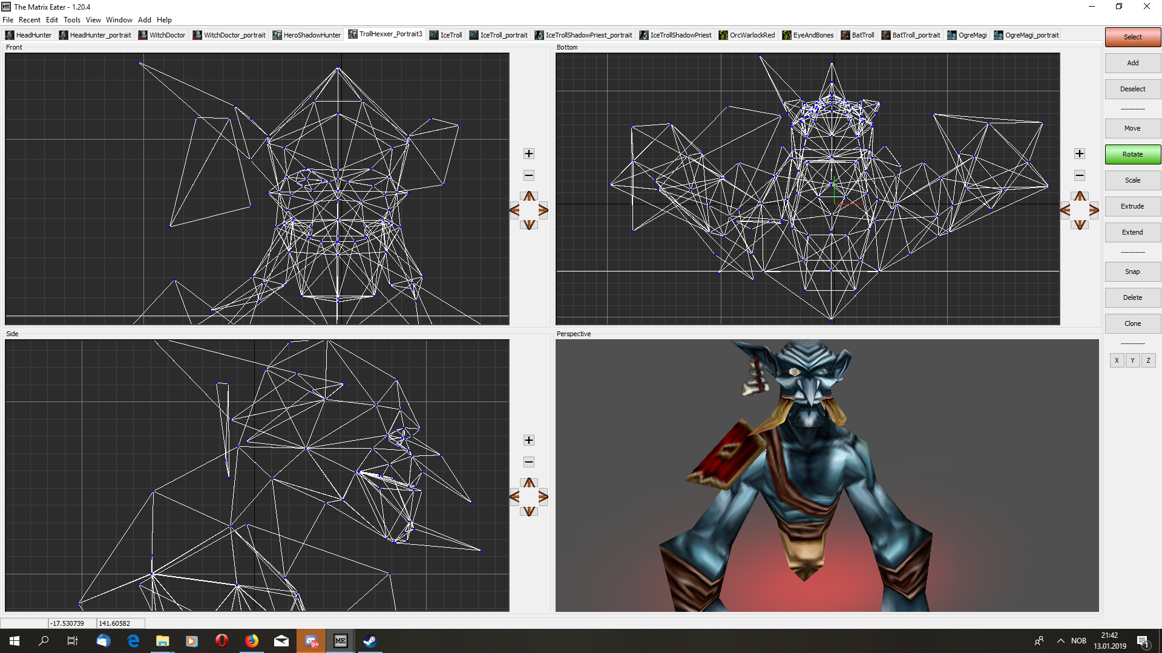The image size is (1162, 653).
Task: Toggle the Y axis lock button
Action: [x=1132, y=360]
